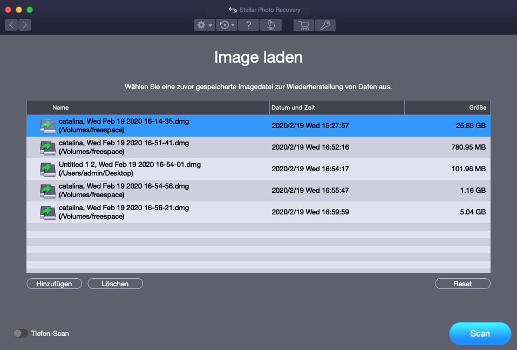The height and width of the screenshot is (350, 517).
Task: Click the 5.04 GB size value
Action: click(x=473, y=212)
